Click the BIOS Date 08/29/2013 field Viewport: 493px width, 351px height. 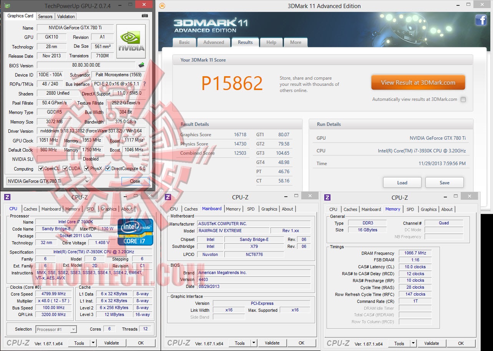pos(254,286)
